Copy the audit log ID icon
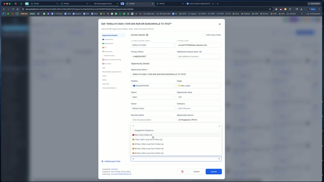Viewport: 324px width, 182px height. click(130, 174)
